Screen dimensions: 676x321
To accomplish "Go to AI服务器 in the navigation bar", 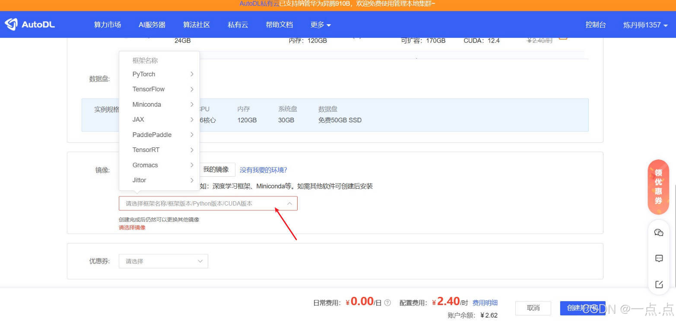I will (152, 25).
